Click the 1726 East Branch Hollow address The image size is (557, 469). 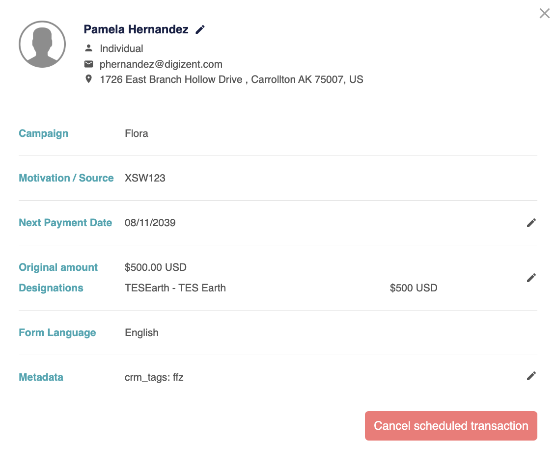point(231,79)
